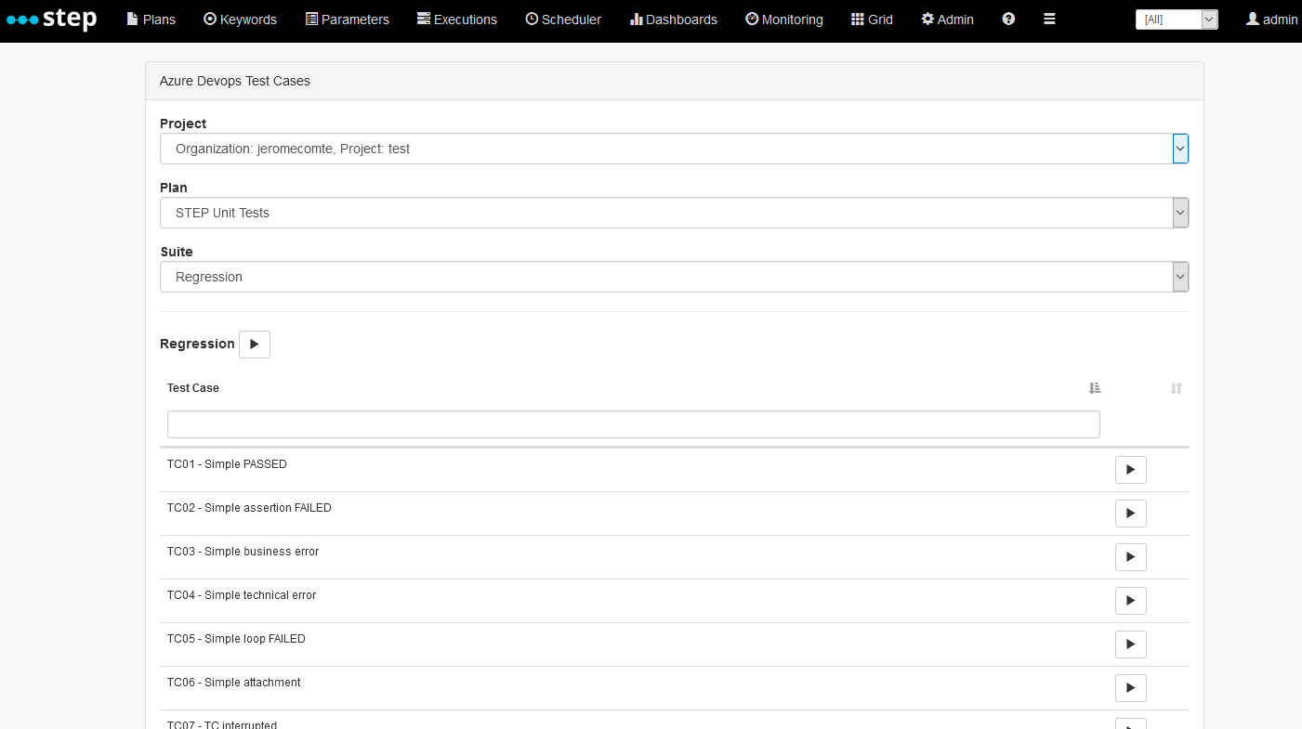Run TC05 - Simple loop FAILED
The width and height of the screenshot is (1302, 729).
point(1131,644)
